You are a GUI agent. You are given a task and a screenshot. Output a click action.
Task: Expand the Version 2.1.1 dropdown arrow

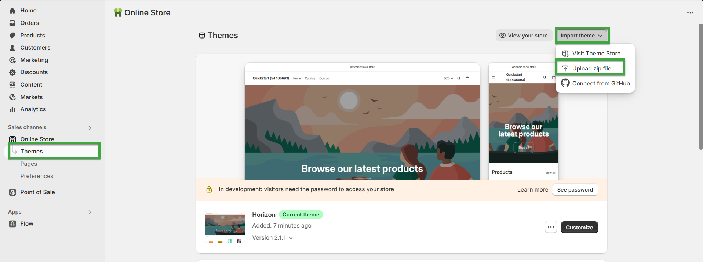[291, 238]
